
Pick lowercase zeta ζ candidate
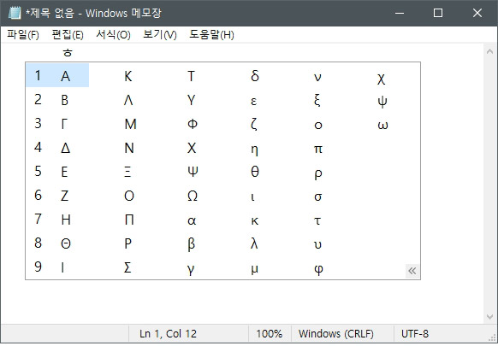[254, 125]
